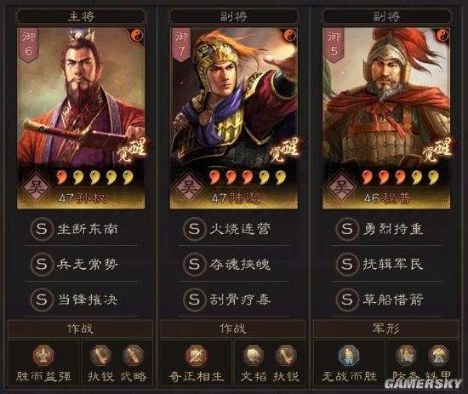This screenshot has height=394, width=468.
Task: Select the 铁甲 armor icon under 程普
Action: [439, 356]
